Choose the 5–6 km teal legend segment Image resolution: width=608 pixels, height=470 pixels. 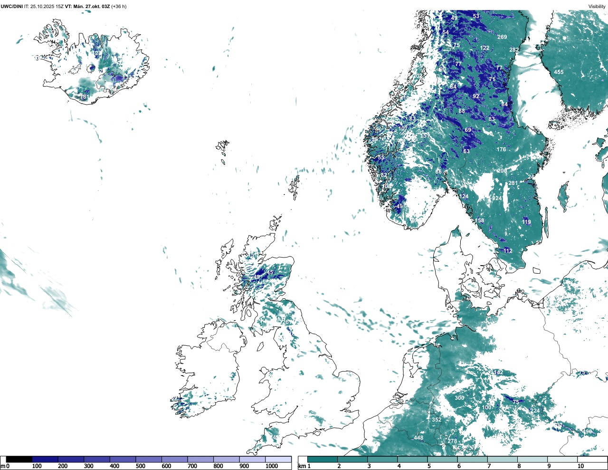442,459
